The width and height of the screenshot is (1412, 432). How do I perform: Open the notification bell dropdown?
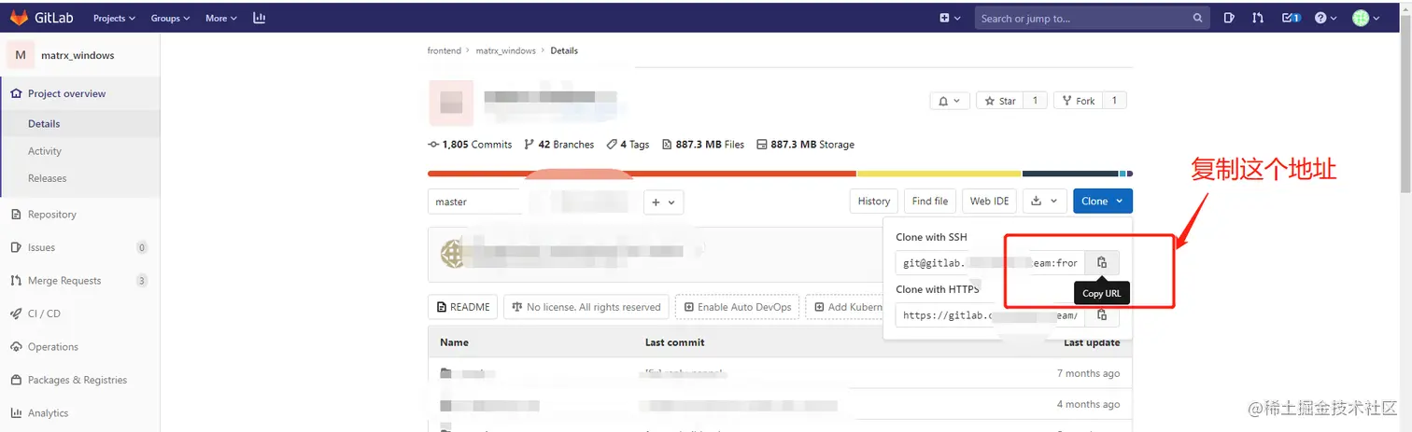[x=949, y=101]
